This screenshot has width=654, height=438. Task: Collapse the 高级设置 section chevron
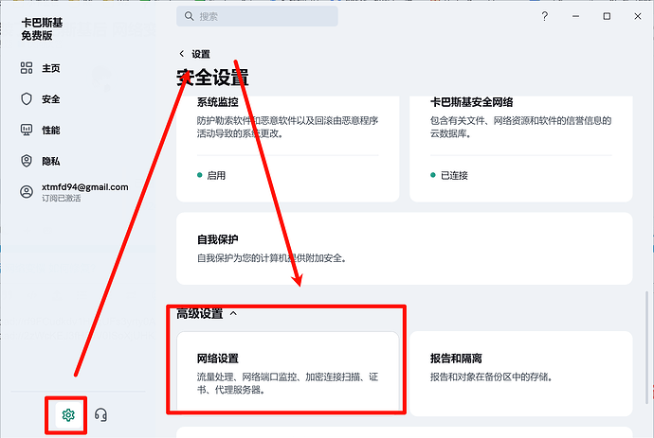233,313
